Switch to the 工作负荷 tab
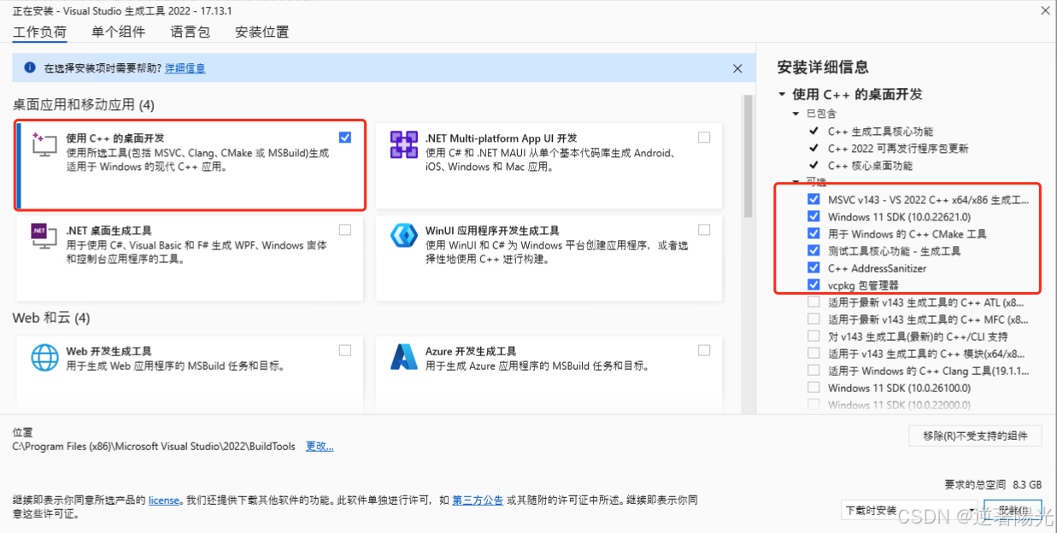This screenshot has width=1057, height=533. [x=39, y=32]
